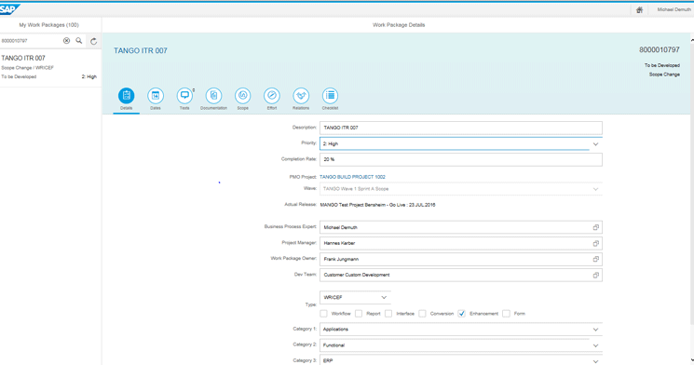
Task: Click the scrollbar down arrow
Action: coord(692,360)
